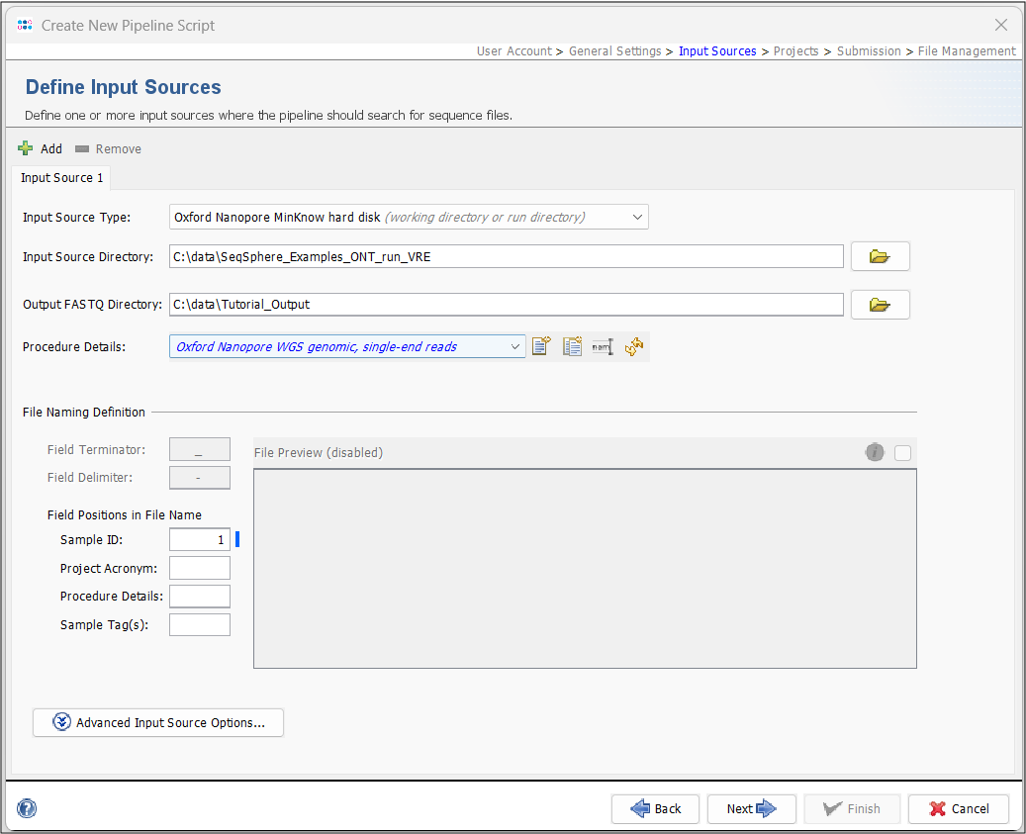This screenshot has width=1026, height=834.
Task: Click inside the Sample ID field
Action: 199,539
